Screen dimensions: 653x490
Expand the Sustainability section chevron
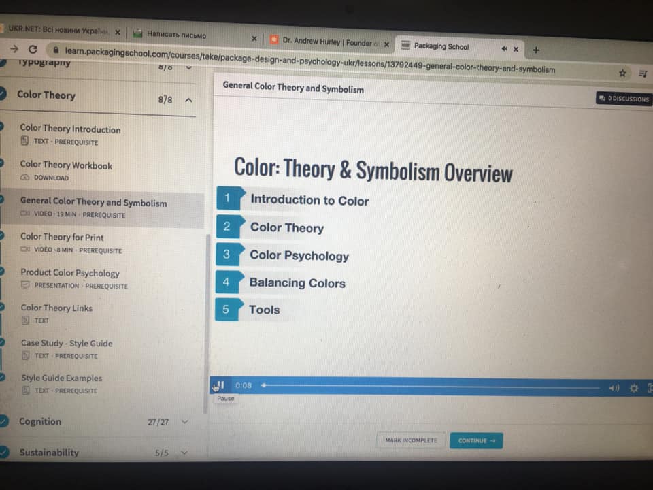(184, 452)
